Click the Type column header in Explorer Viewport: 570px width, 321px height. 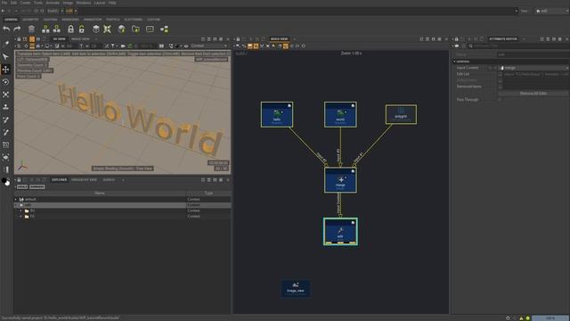coord(208,193)
